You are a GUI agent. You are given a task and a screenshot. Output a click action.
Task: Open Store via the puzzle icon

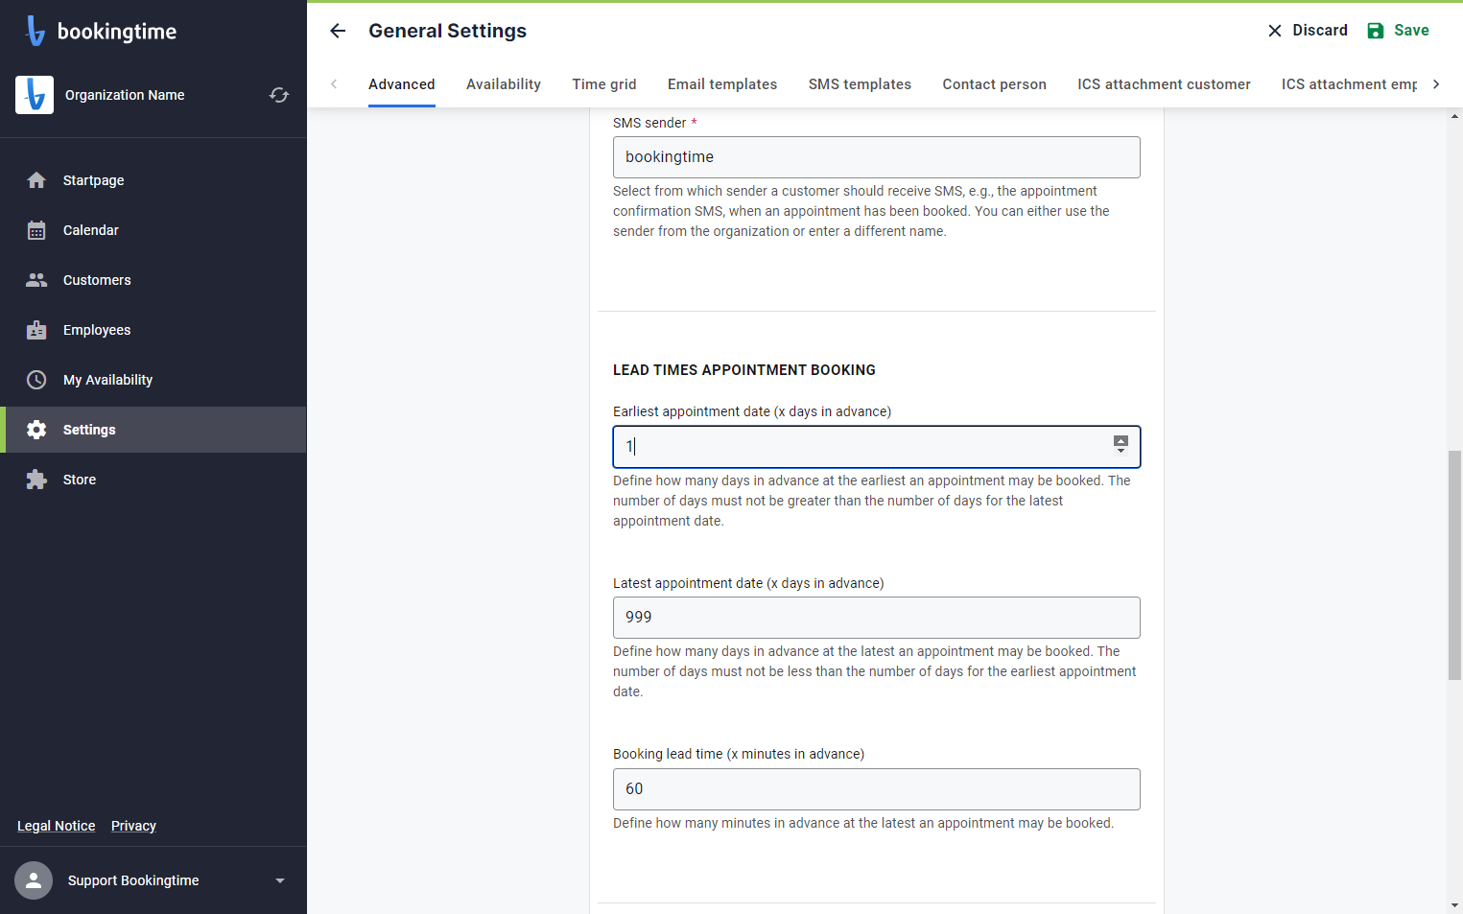pyautogui.click(x=36, y=480)
